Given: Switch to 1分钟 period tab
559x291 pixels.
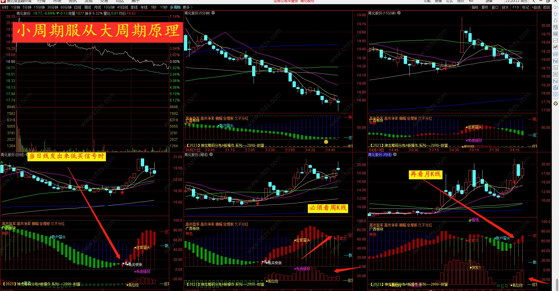Looking at the screenshot, I should point(15,7).
